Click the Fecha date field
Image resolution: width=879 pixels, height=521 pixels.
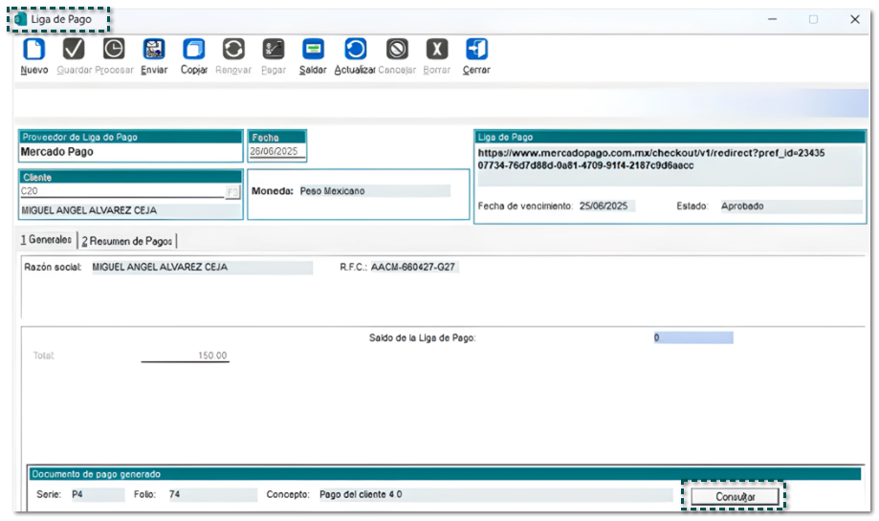[x=275, y=152]
